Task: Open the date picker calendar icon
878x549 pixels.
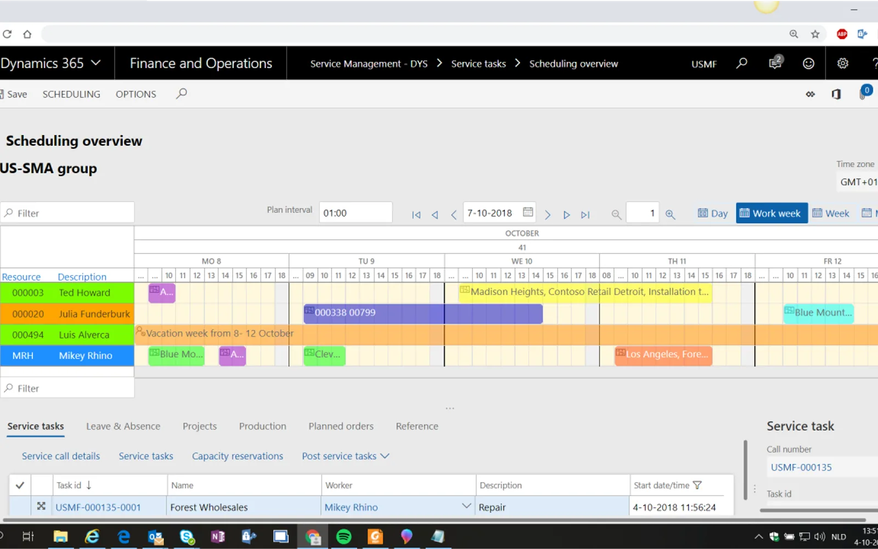Action: [528, 212]
